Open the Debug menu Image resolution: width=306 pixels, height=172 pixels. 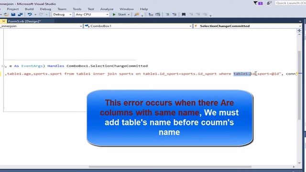click(45, 9)
